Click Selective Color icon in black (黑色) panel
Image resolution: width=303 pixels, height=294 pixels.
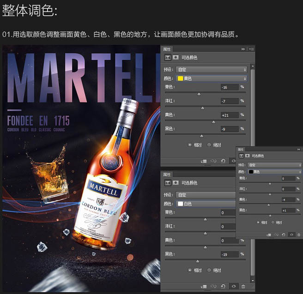point(241,156)
